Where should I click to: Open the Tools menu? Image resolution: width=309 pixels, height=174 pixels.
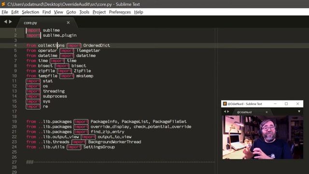(x=84, y=12)
